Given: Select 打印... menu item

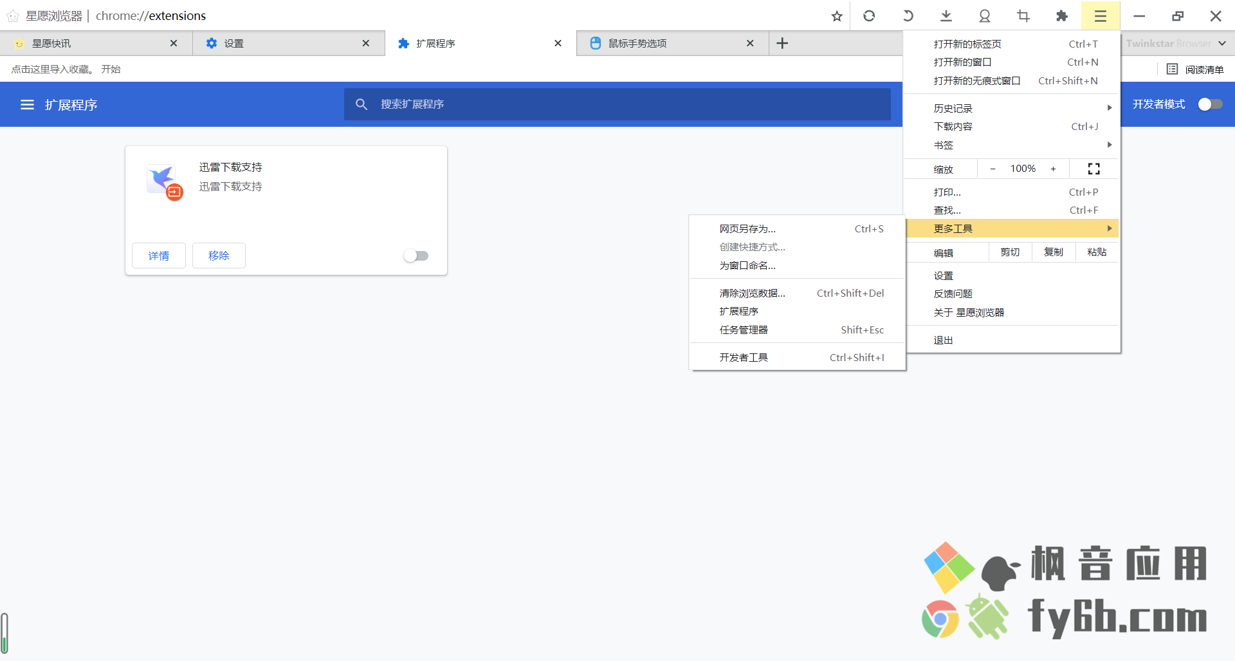Looking at the screenshot, I should 1012,192.
